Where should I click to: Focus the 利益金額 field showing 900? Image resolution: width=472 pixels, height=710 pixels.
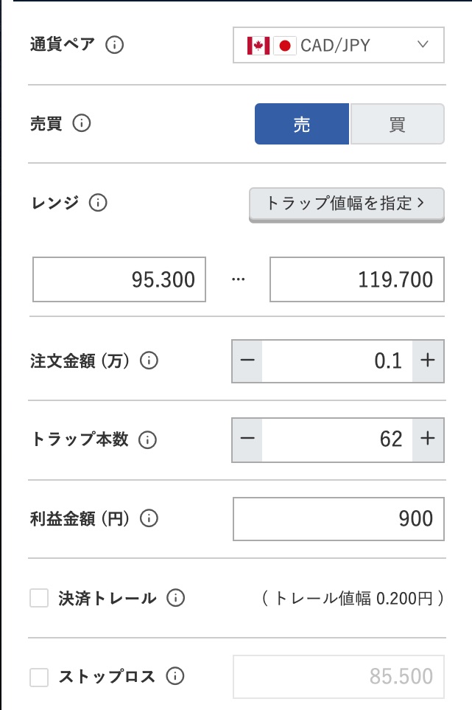339,519
